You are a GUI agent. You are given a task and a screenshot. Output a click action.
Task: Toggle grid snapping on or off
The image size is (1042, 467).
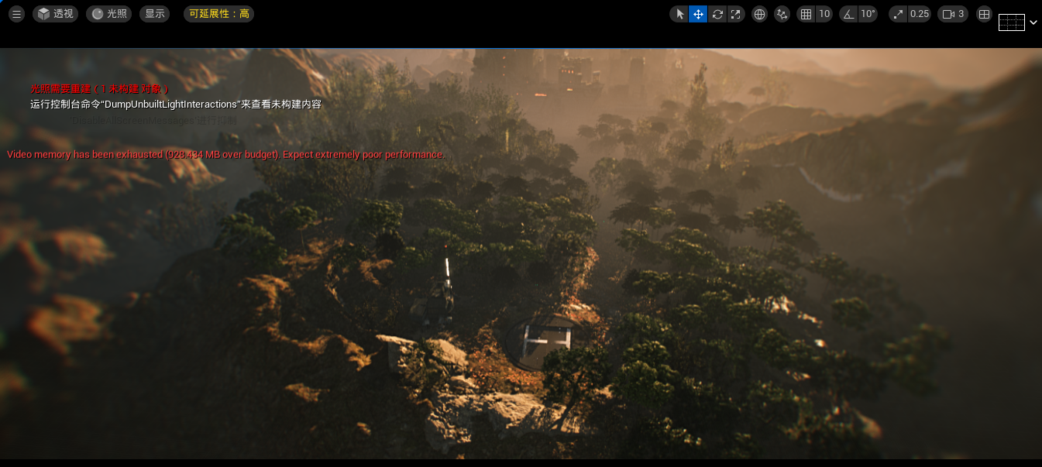pos(806,14)
